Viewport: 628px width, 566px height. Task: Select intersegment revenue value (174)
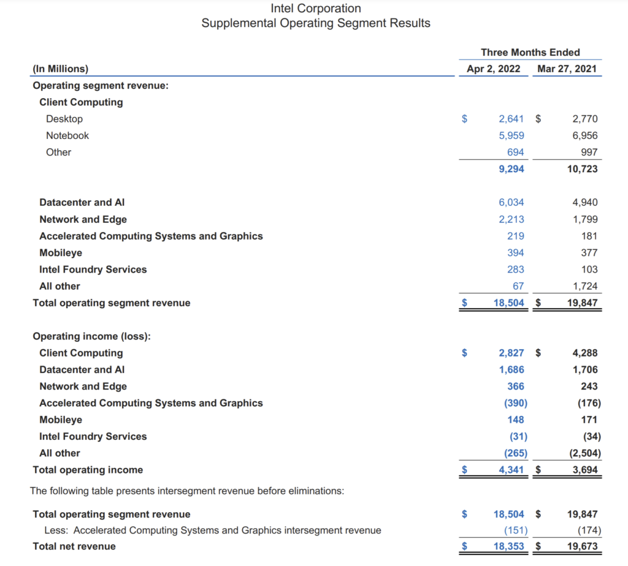(589, 531)
